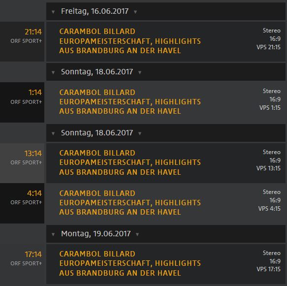Collapse the Freitag 16.06.2017 section left arrow

point(53,12)
